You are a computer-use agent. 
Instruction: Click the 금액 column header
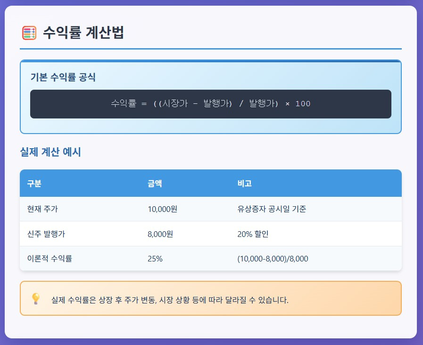(155, 184)
